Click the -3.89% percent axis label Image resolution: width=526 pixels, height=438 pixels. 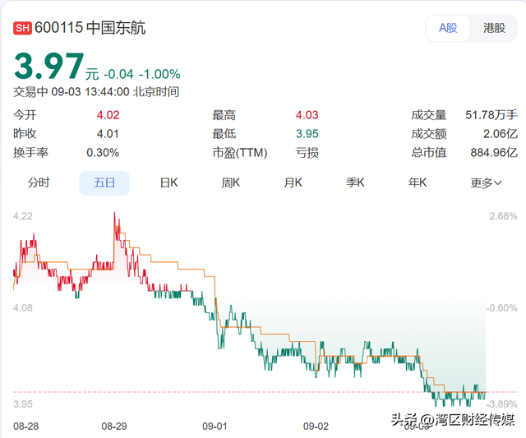tap(502, 404)
